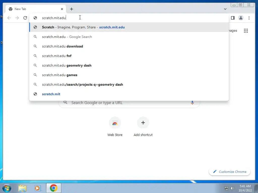258x193 pixels.
Task: Click Add shortcut
Action: 143,127
